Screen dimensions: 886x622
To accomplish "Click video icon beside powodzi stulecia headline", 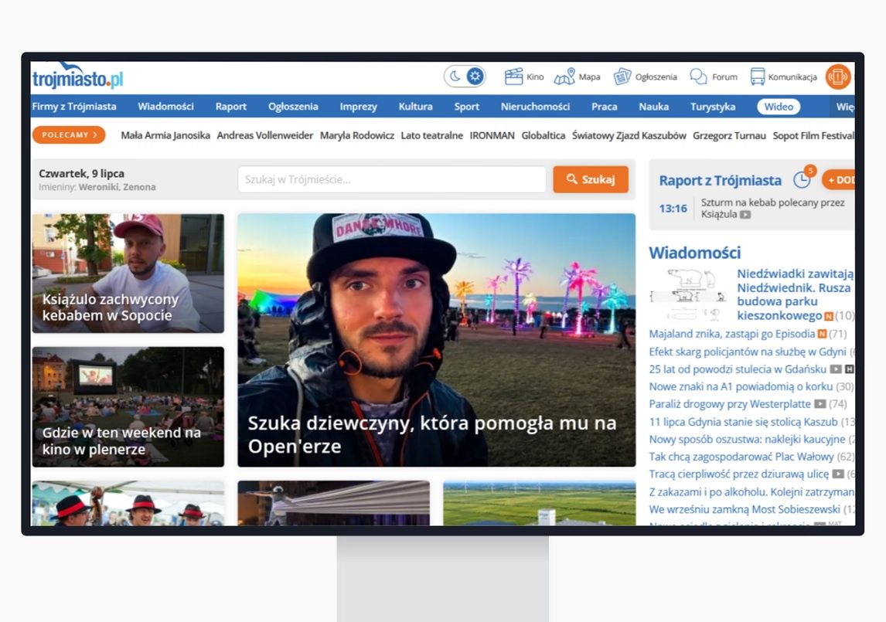I will (x=836, y=369).
